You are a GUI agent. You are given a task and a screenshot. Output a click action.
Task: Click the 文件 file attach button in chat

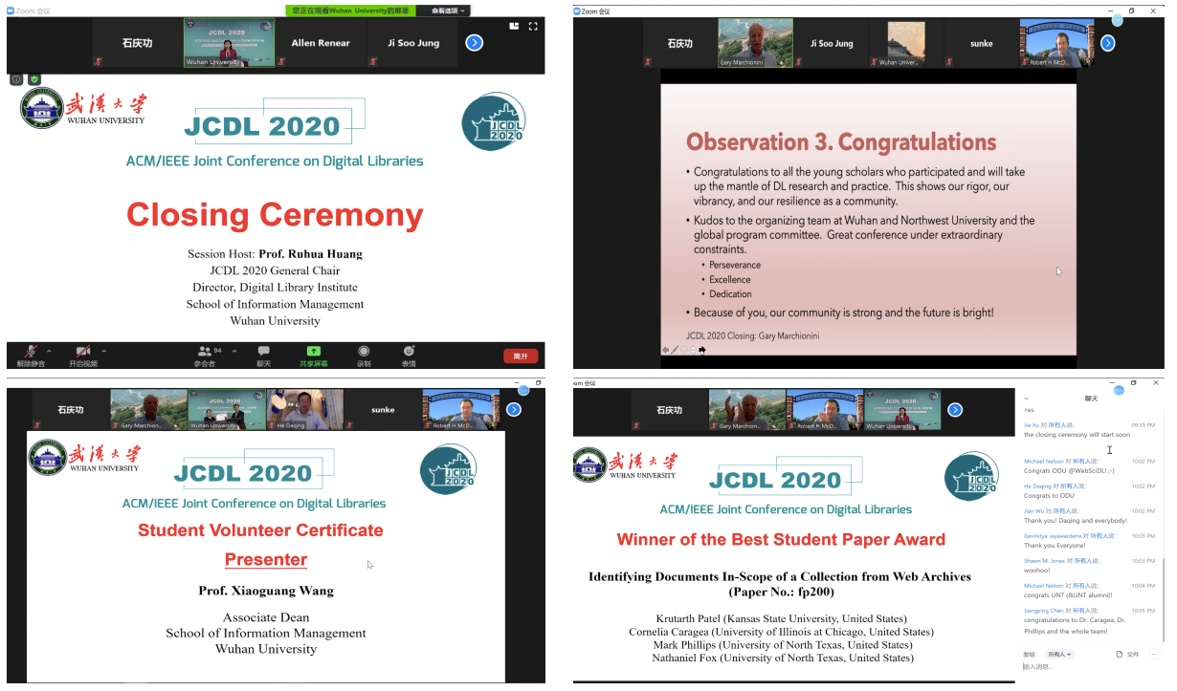(1127, 655)
